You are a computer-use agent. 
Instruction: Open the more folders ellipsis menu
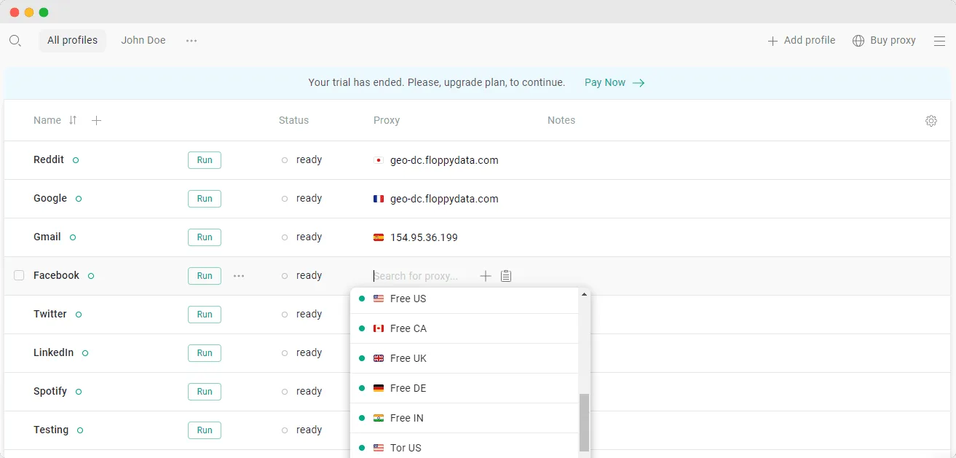click(191, 41)
